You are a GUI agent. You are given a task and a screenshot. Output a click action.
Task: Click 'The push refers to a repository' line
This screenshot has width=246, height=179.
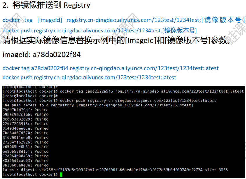click(x=98, y=105)
